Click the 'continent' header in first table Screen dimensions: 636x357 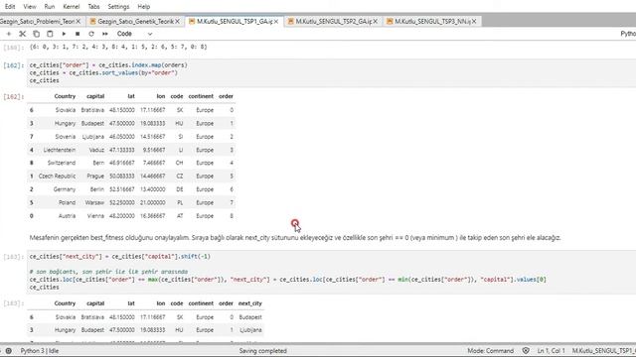(x=201, y=96)
